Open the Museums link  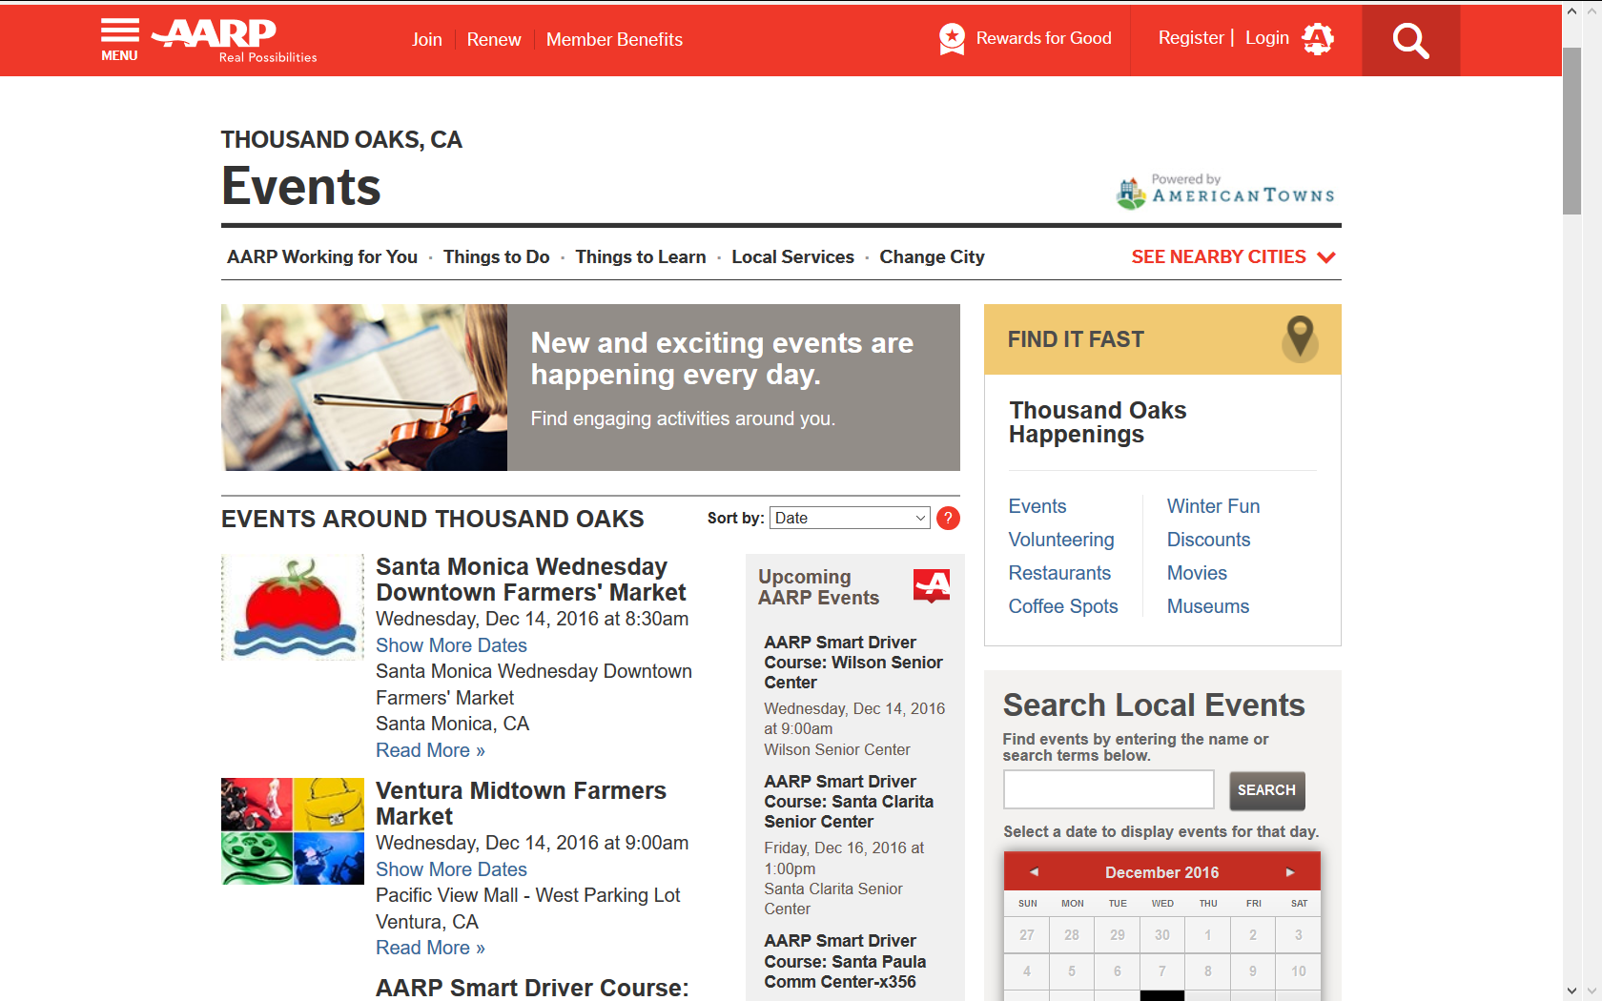pos(1208,606)
